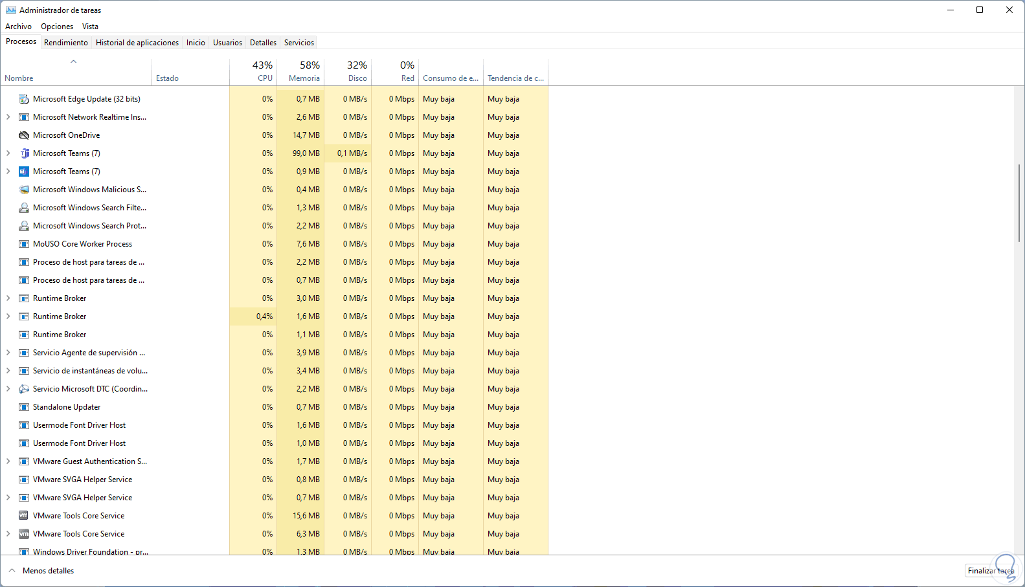The height and width of the screenshot is (587, 1025).
Task: Select the Microsoft Network Realtime Ins... process icon
Action: (x=24, y=117)
